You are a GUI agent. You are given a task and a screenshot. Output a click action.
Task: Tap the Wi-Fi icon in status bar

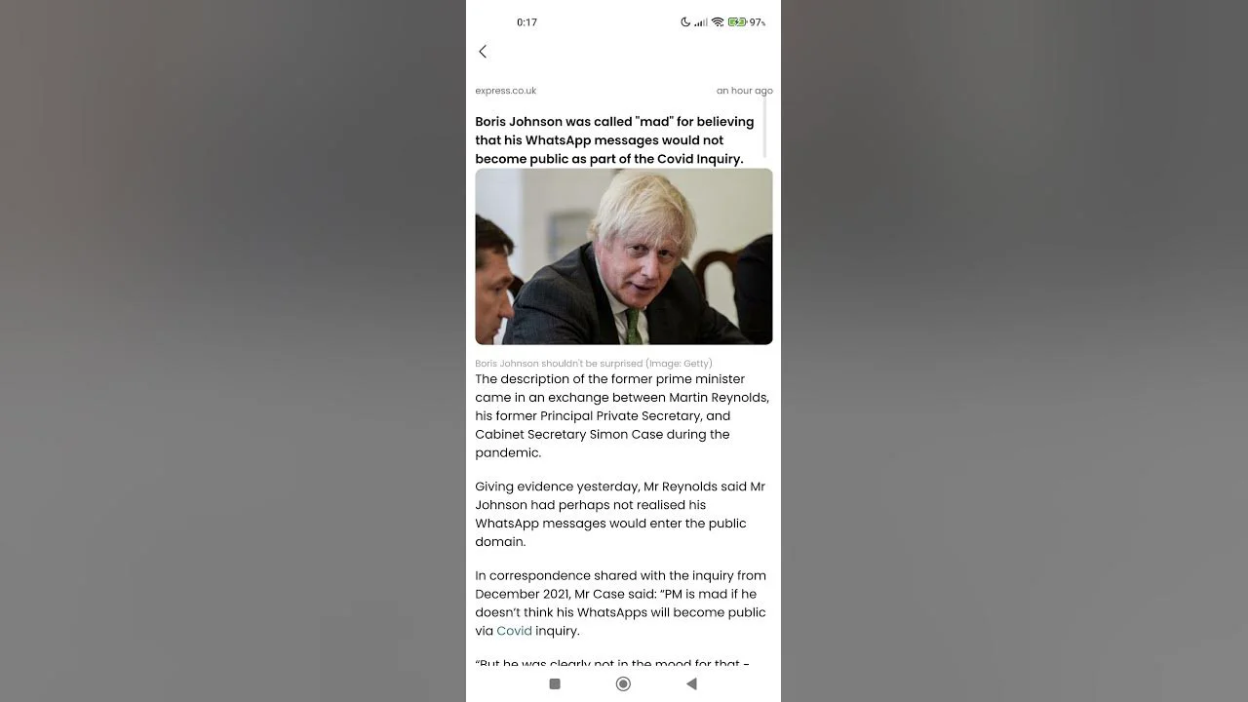718,21
